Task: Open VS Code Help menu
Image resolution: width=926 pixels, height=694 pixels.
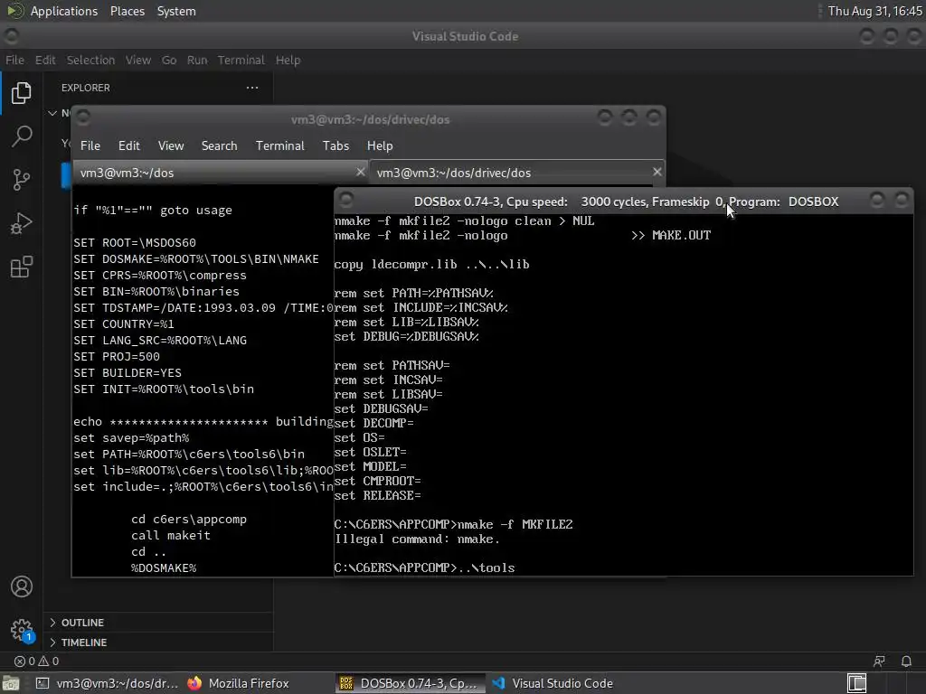Action: (288, 60)
